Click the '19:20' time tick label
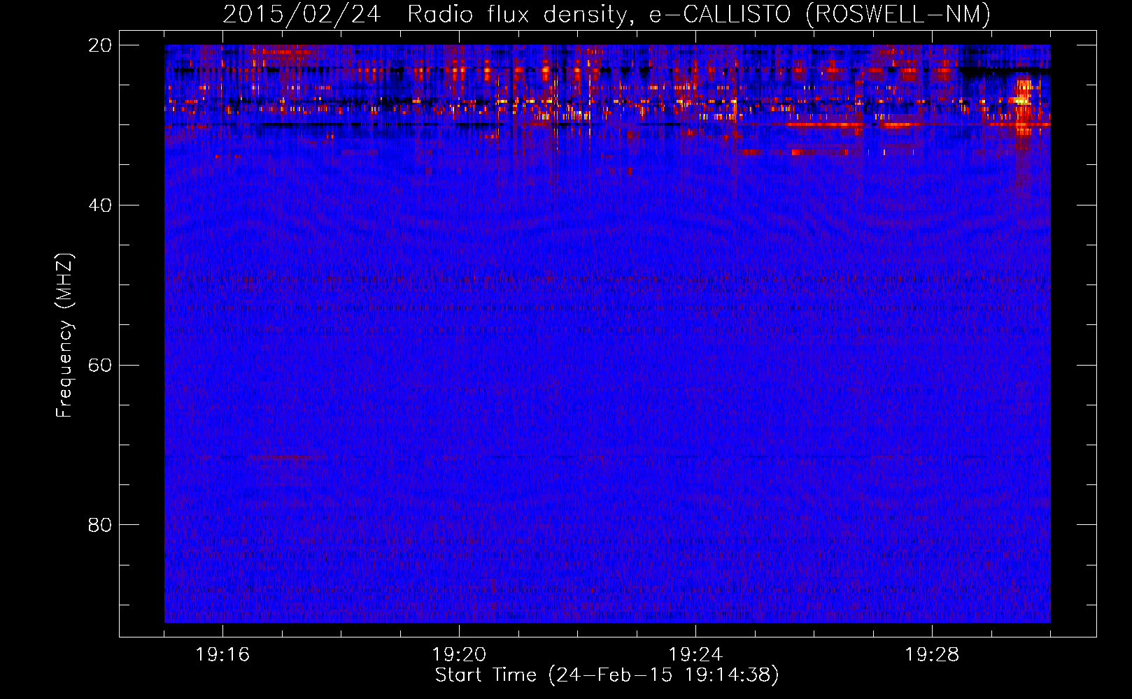The width and height of the screenshot is (1132, 699). 459,655
